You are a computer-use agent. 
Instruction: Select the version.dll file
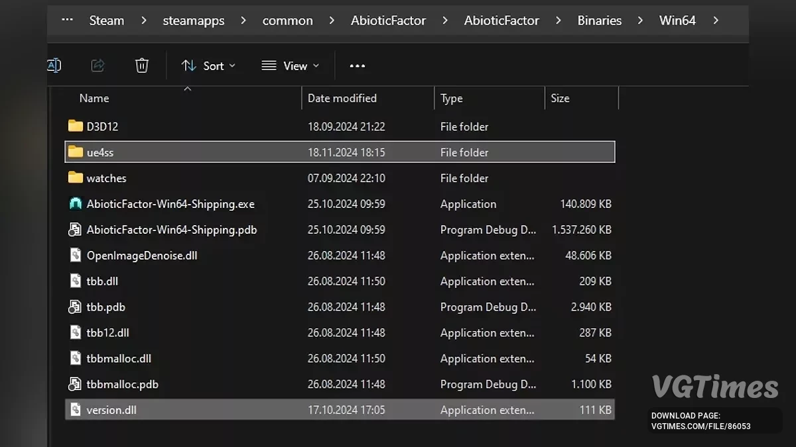[x=111, y=410]
